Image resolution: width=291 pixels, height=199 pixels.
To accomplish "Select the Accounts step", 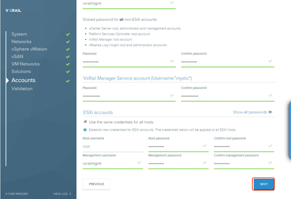I will [x=23, y=80].
